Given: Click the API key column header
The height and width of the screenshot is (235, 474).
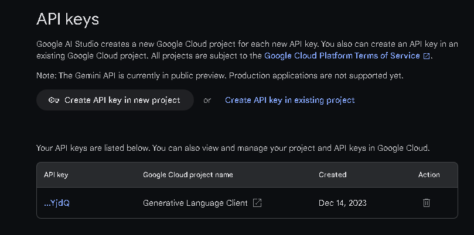Looking at the screenshot, I should tap(56, 175).
